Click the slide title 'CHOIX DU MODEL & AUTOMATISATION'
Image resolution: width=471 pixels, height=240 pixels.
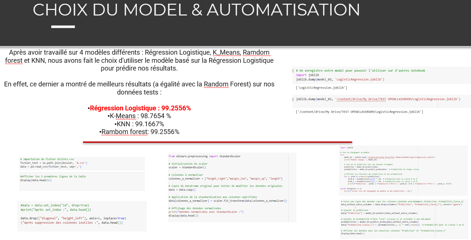pos(196,10)
